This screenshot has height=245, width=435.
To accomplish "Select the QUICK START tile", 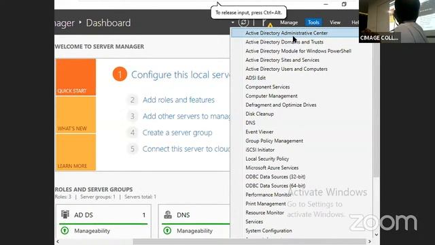I will pyautogui.click(x=75, y=77).
